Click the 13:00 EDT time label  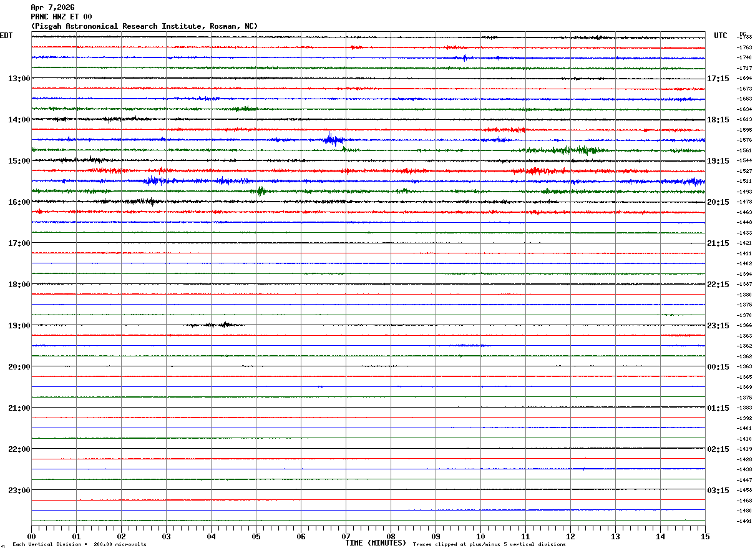click(x=19, y=79)
